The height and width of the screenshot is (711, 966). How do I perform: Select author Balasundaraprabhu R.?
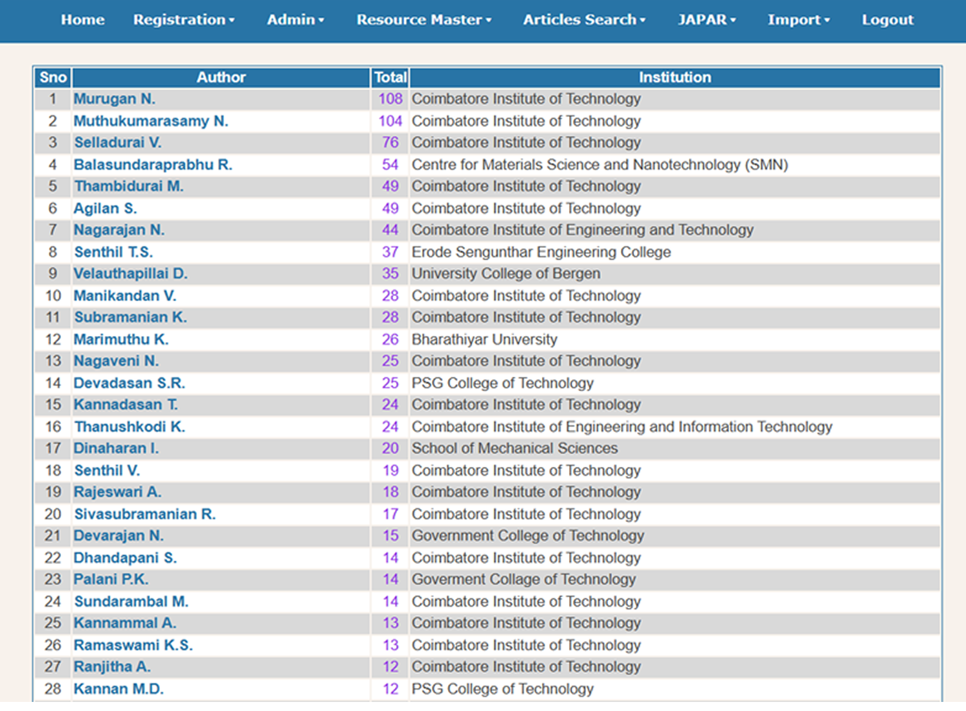(152, 164)
